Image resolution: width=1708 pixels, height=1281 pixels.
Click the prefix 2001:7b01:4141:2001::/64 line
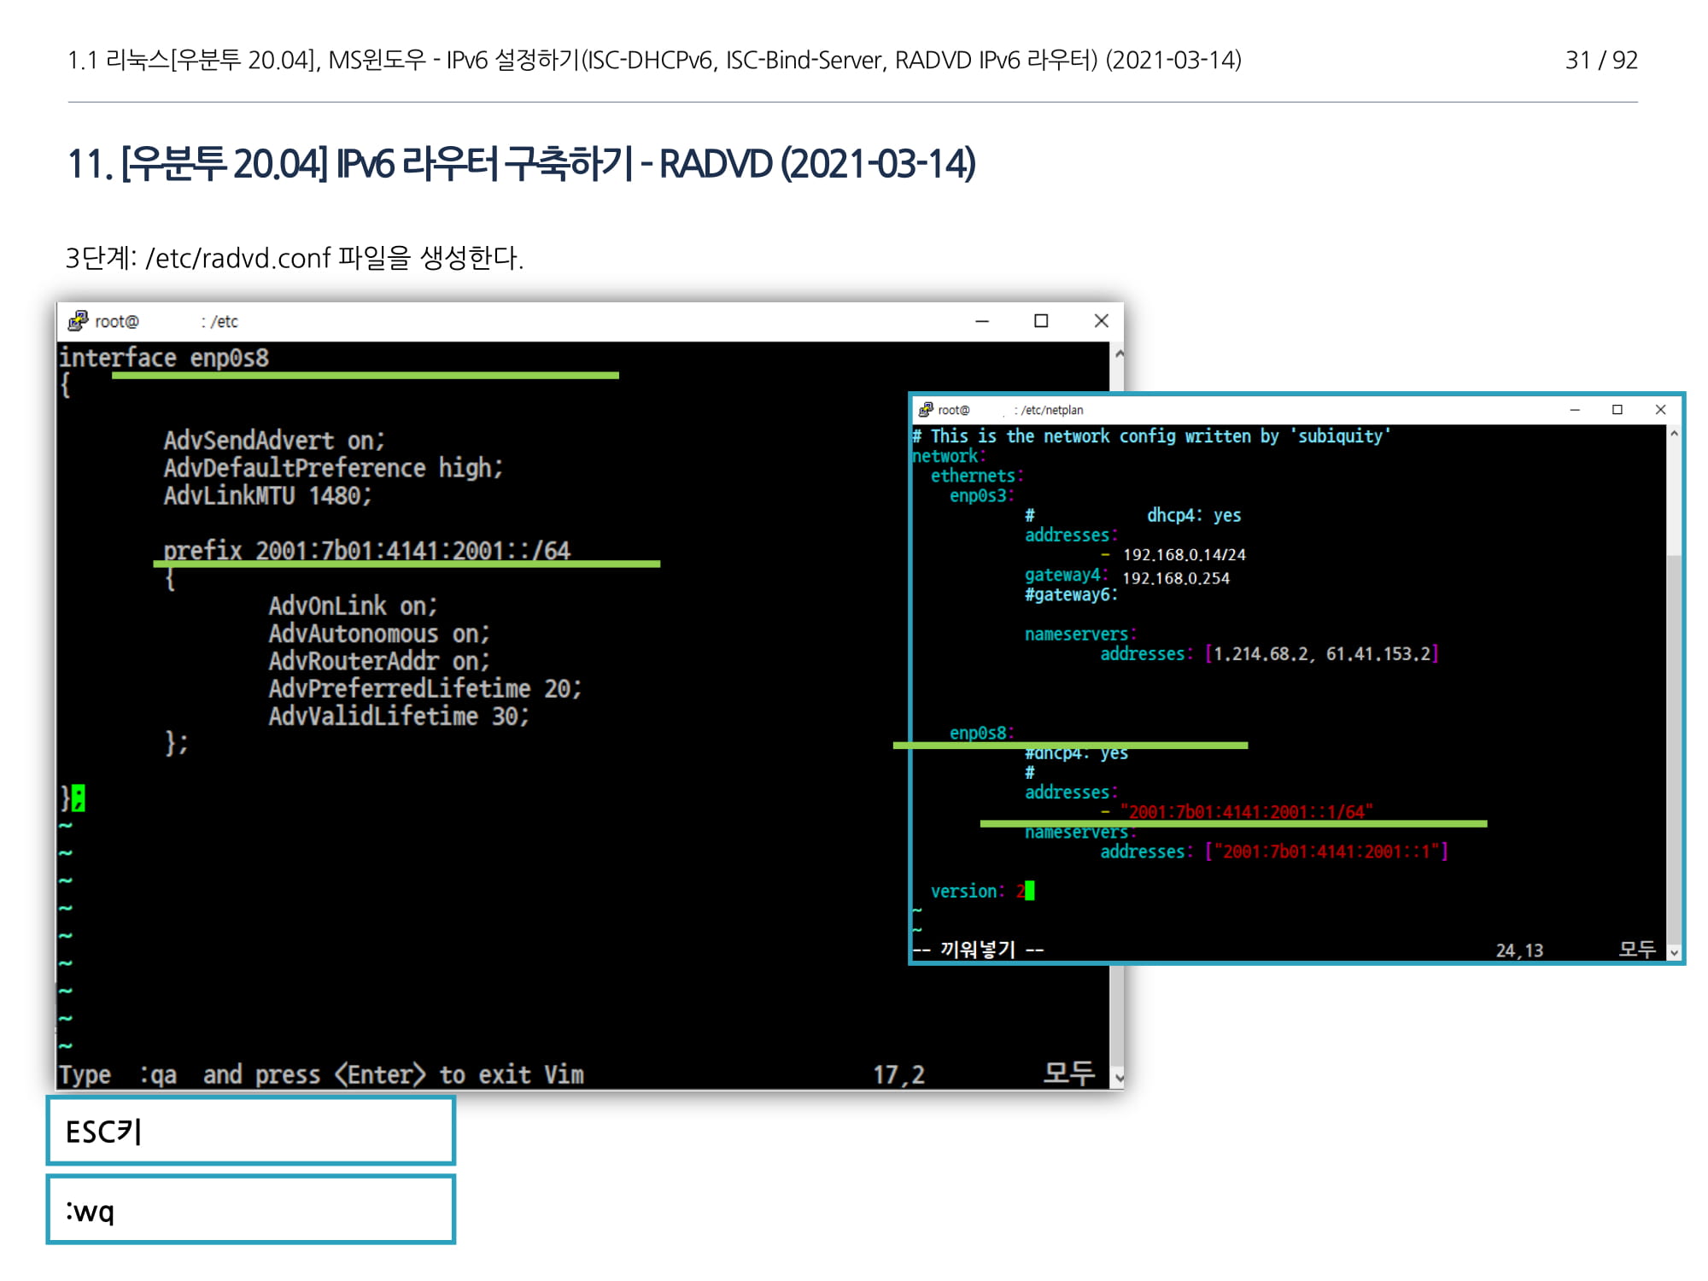[366, 550]
